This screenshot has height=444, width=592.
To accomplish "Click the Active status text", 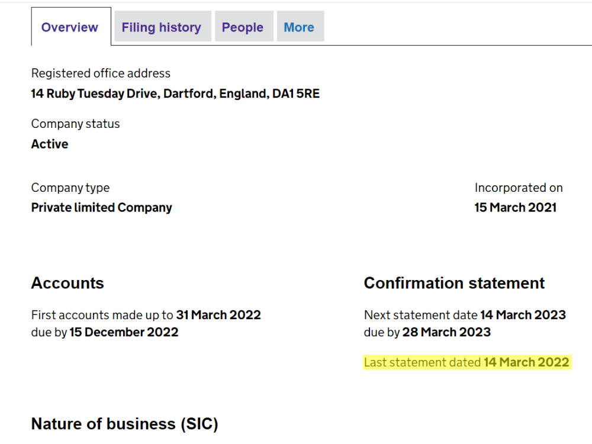I will click(x=49, y=144).
